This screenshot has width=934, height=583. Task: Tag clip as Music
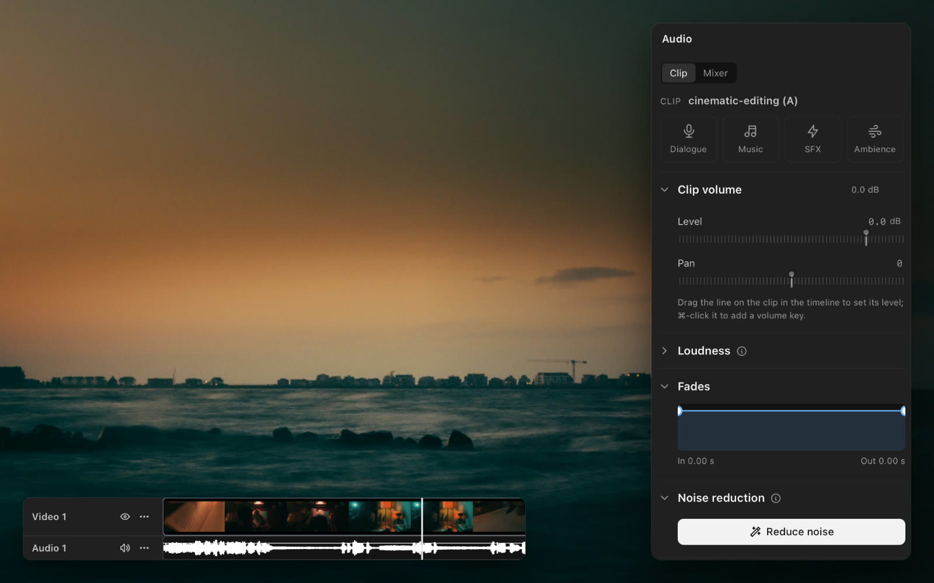(750, 139)
